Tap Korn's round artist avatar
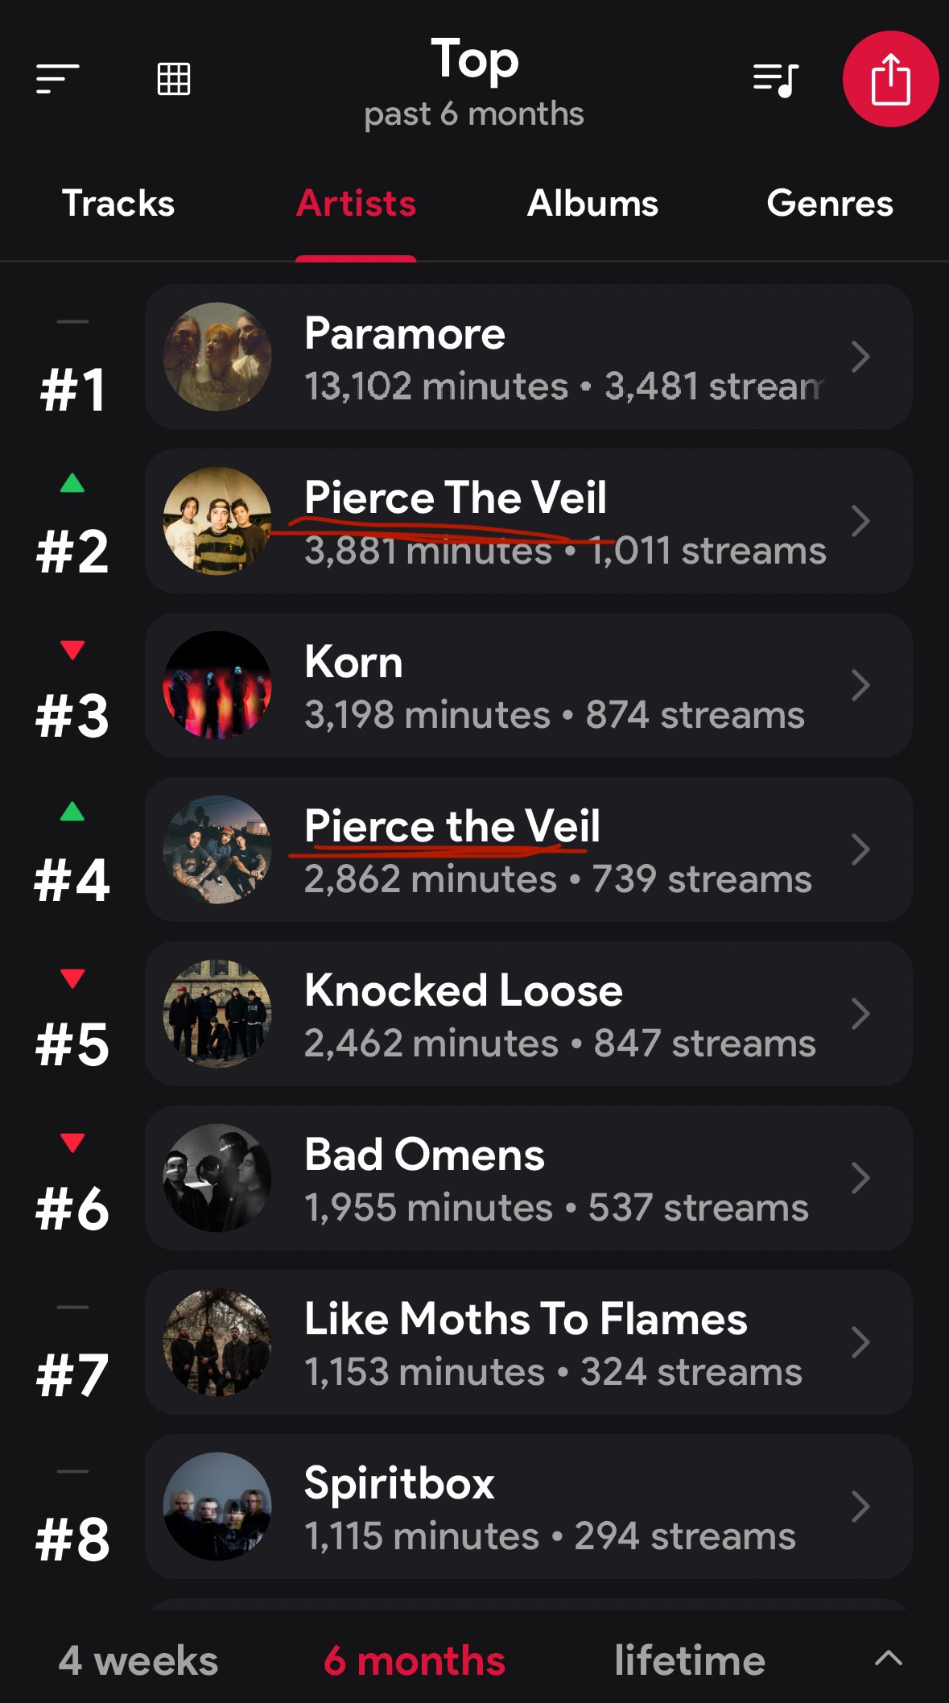Image resolution: width=949 pixels, height=1703 pixels. [217, 685]
